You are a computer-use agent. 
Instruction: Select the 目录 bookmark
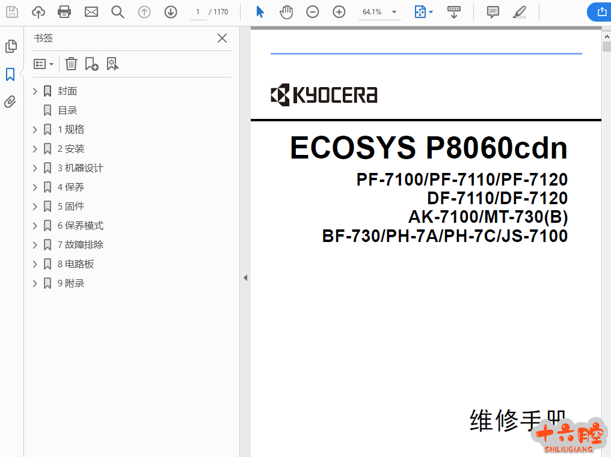67,110
